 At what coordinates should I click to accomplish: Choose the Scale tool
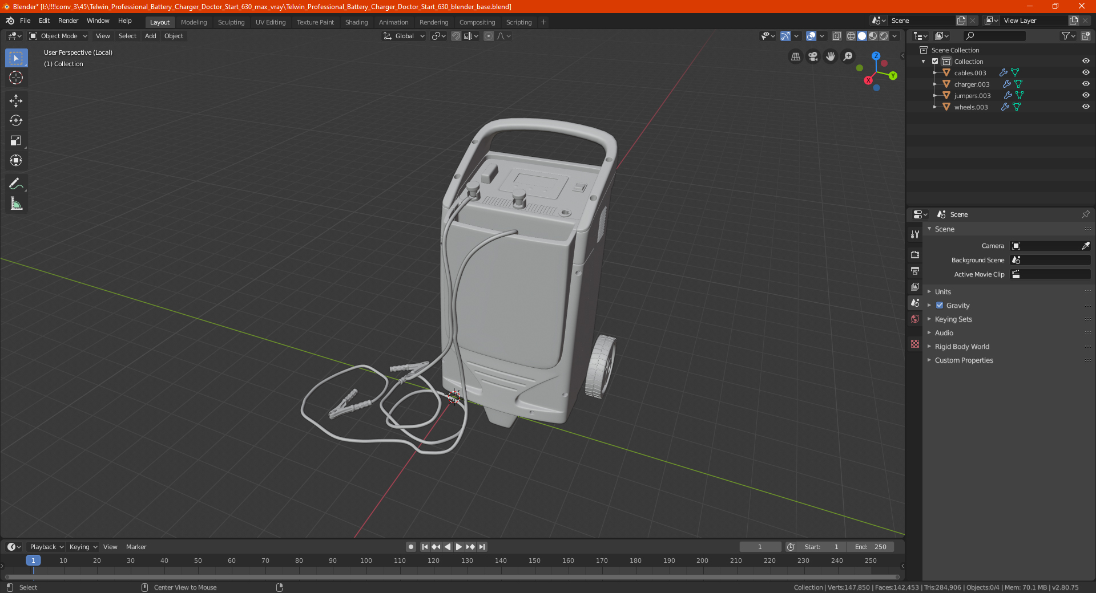tap(16, 141)
